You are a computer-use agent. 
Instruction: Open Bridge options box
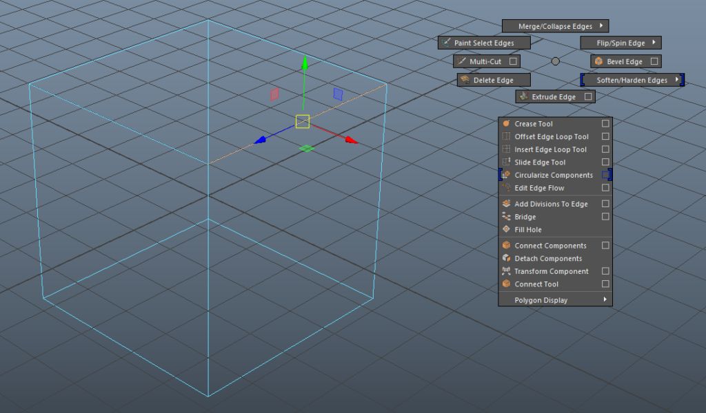pos(605,217)
